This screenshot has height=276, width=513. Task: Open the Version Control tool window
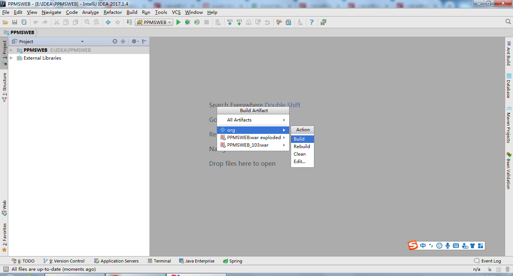click(64, 261)
